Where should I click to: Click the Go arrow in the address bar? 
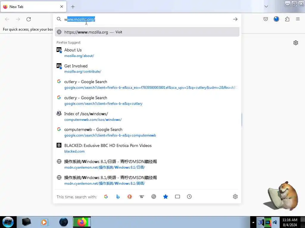tap(235, 19)
